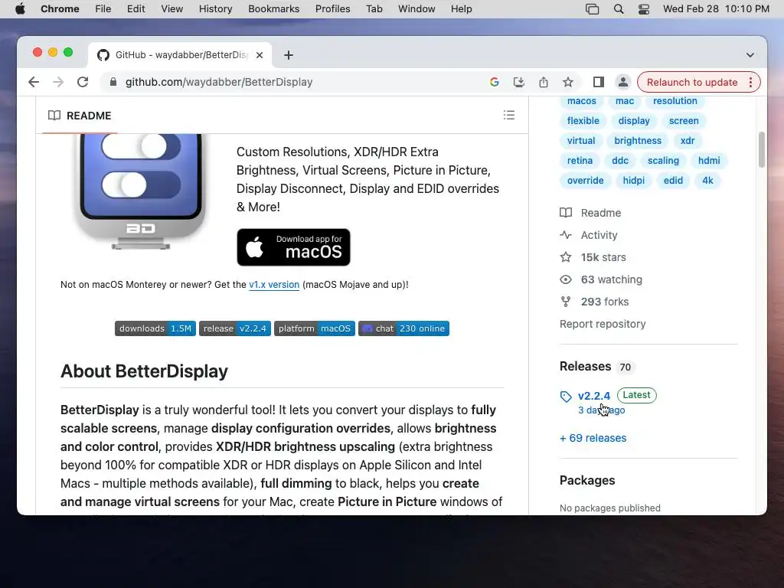Open the Tab menu

click(374, 9)
